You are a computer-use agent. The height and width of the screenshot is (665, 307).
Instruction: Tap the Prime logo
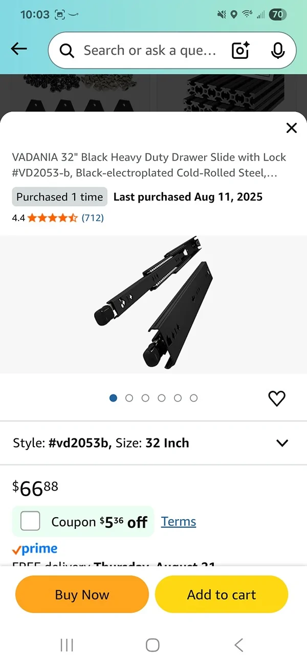point(34,548)
